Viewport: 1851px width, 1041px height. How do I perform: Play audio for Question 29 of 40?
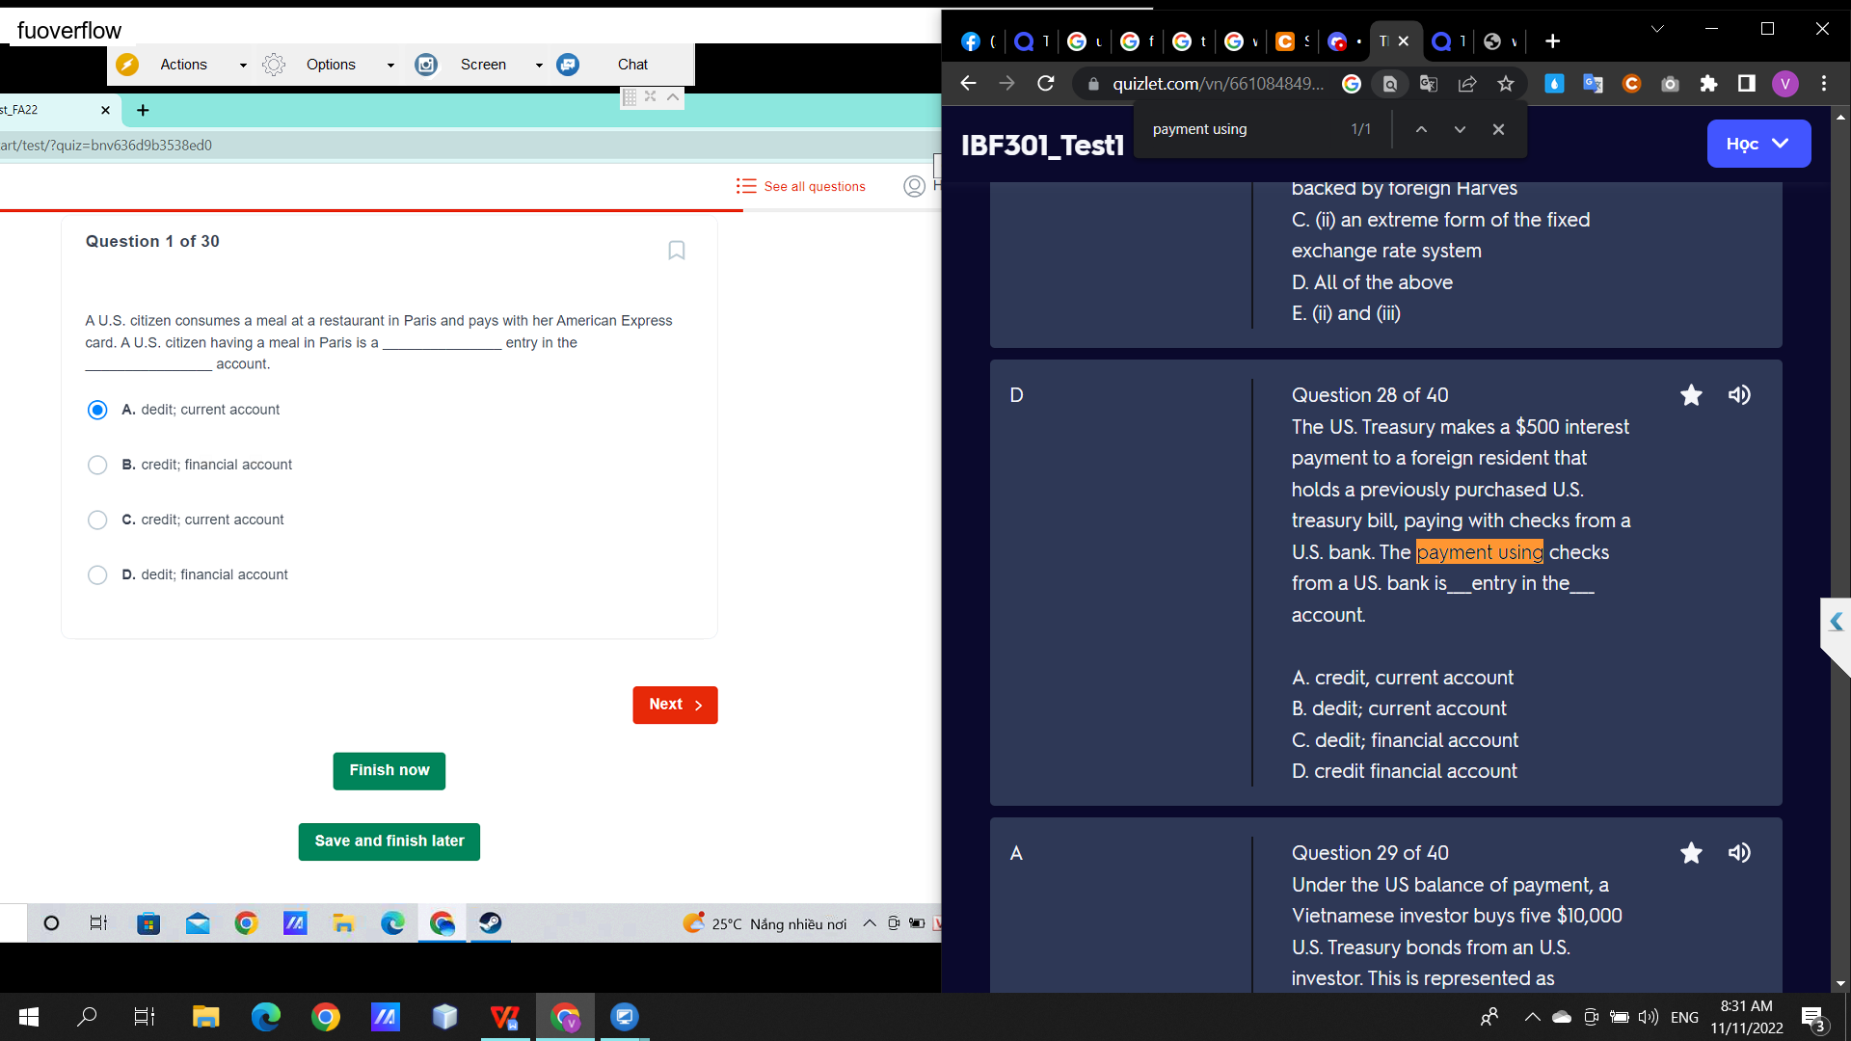pyautogui.click(x=1739, y=853)
